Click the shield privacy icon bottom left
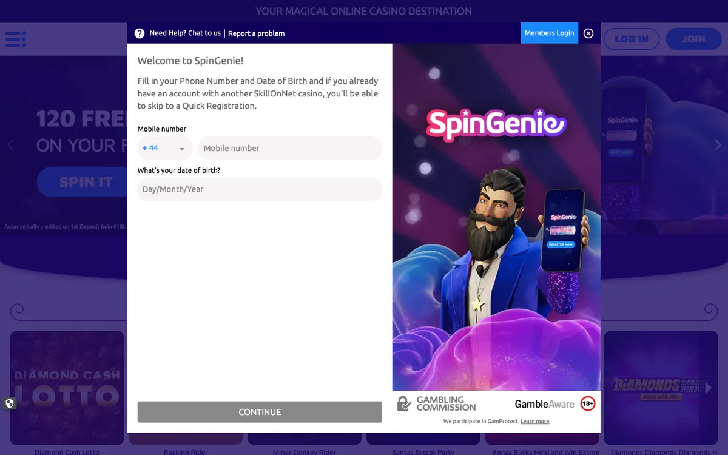 pos(10,403)
